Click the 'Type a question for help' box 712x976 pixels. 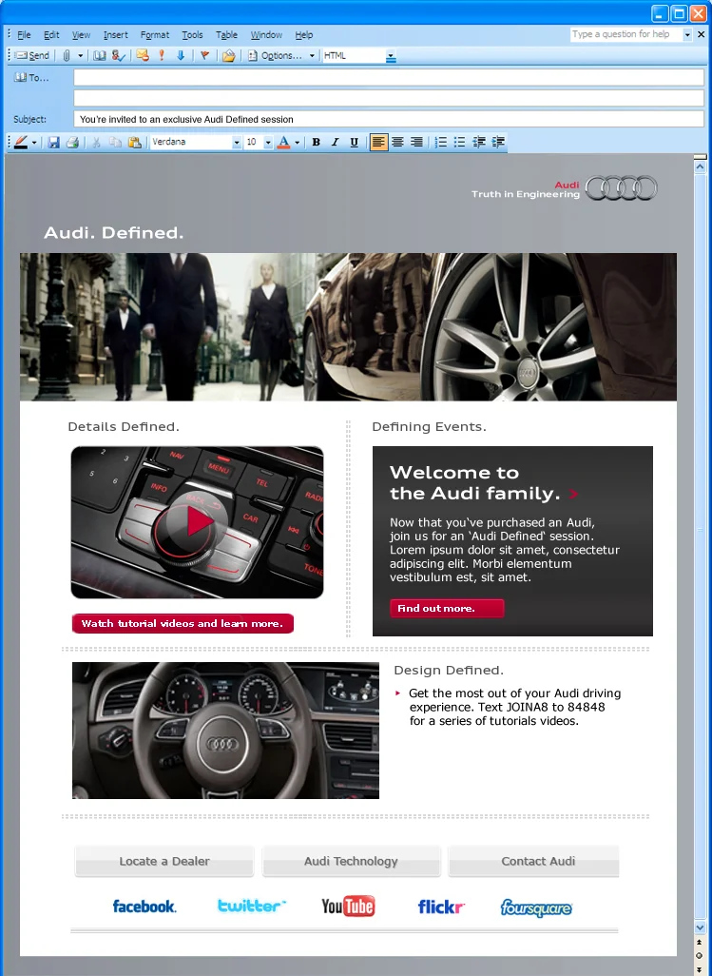625,34
